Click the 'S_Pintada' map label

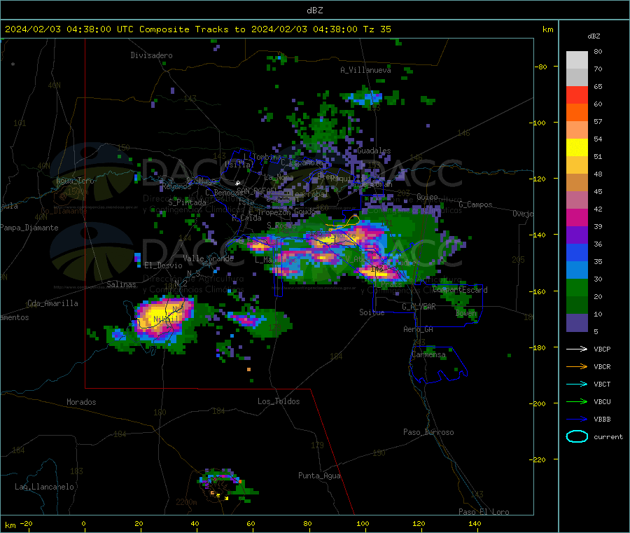(x=187, y=202)
